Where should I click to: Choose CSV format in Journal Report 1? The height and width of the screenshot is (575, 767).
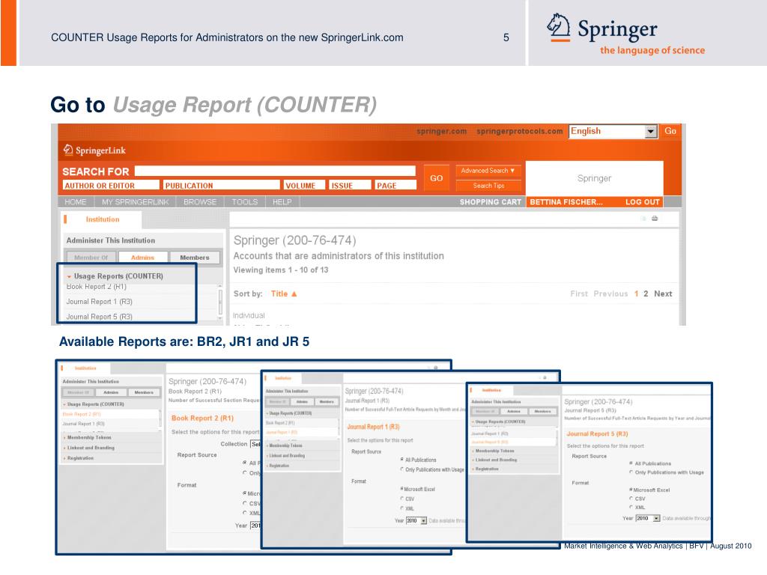(402, 499)
